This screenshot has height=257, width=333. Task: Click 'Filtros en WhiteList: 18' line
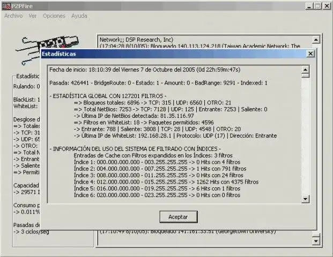[144, 123]
